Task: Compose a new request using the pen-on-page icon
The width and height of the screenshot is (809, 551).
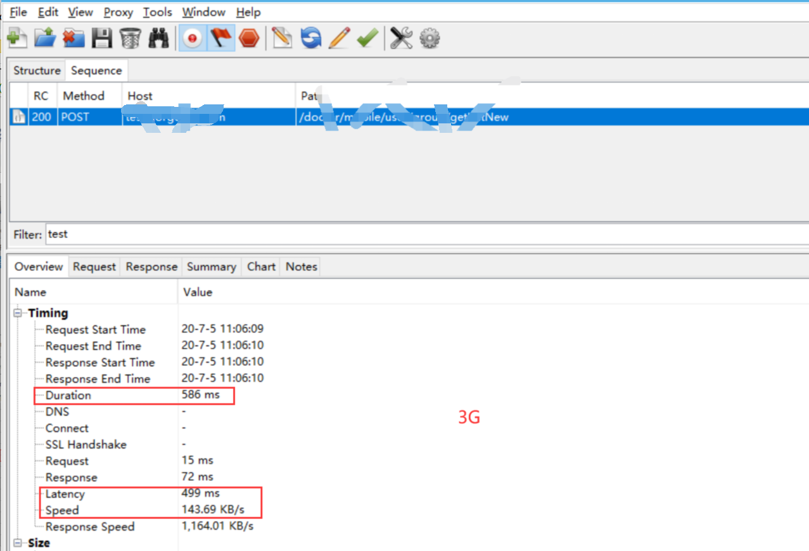Action: pyautogui.click(x=282, y=39)
